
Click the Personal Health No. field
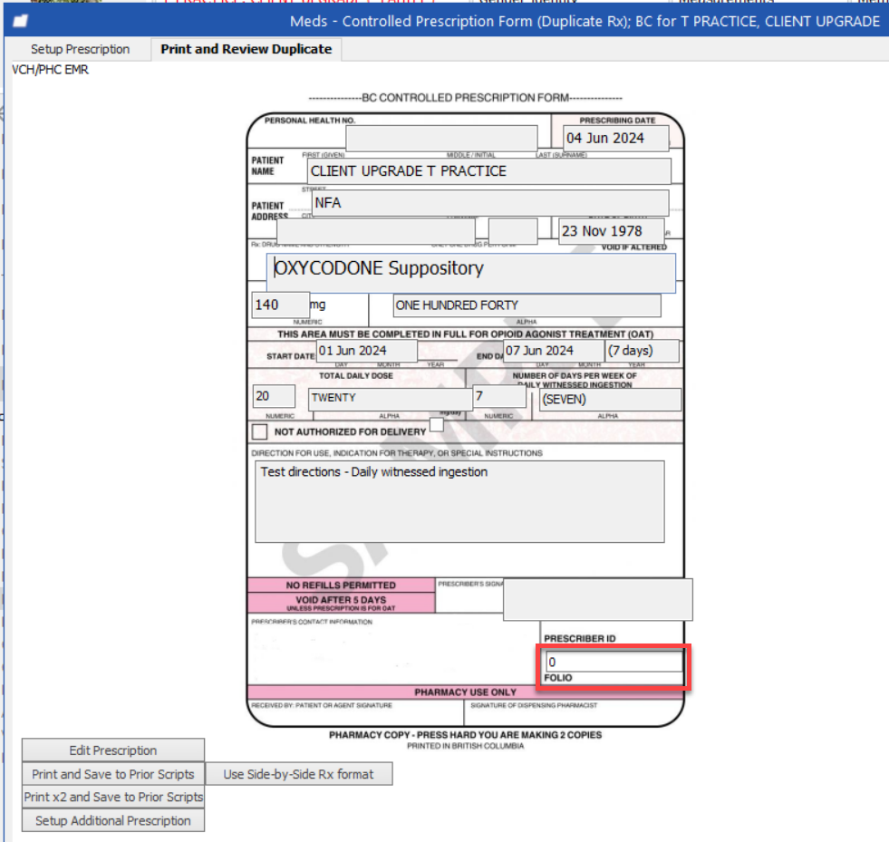coord(441,139)
